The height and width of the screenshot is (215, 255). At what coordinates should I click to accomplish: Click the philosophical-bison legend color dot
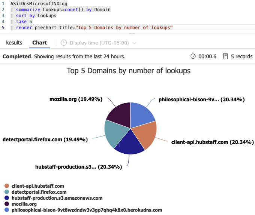click(7, 210)
